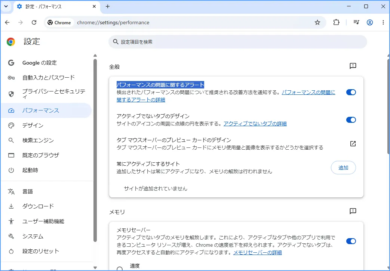The image size is (390, 271).
Task: Send feedback for メモリ section
Action: [x=353, y=211]
